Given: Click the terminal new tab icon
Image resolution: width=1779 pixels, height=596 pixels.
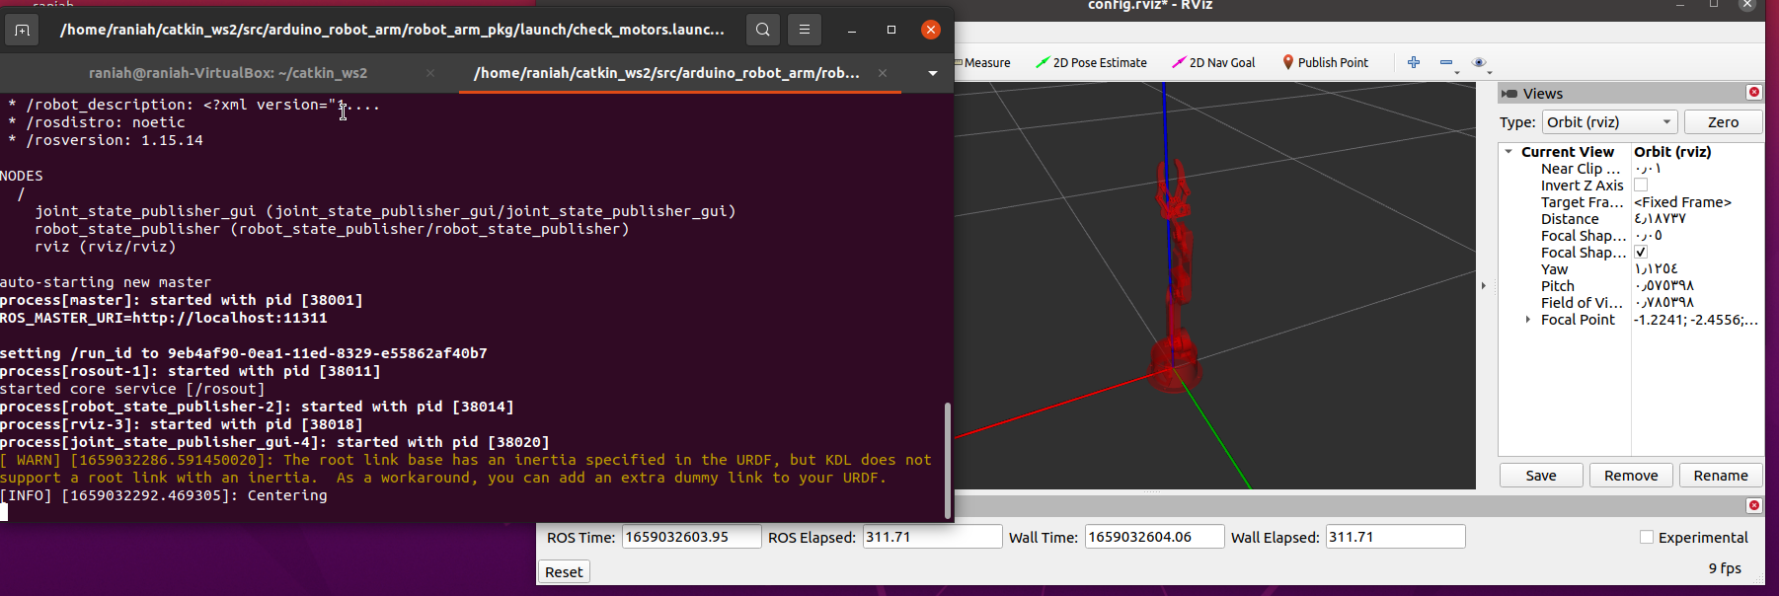Looking at the screenshot, I should 22,31.
